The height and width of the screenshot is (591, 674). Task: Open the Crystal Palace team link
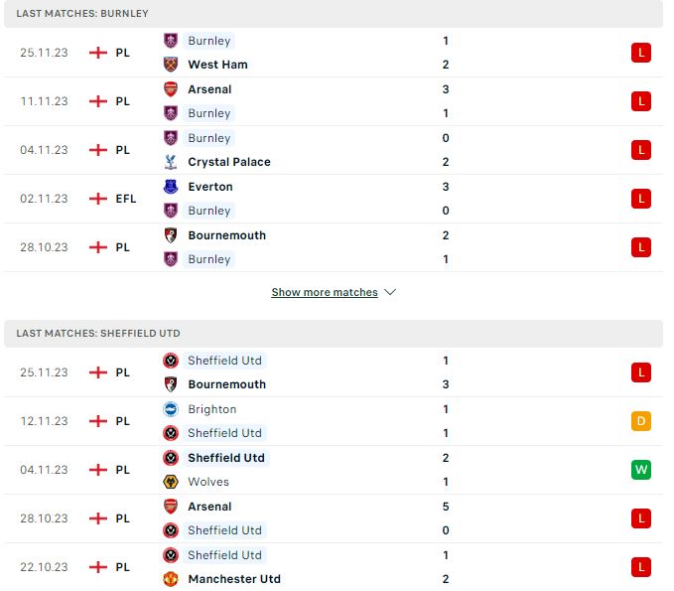(x=229, y=162)
